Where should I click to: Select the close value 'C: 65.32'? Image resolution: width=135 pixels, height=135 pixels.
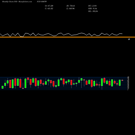(49, 9)
